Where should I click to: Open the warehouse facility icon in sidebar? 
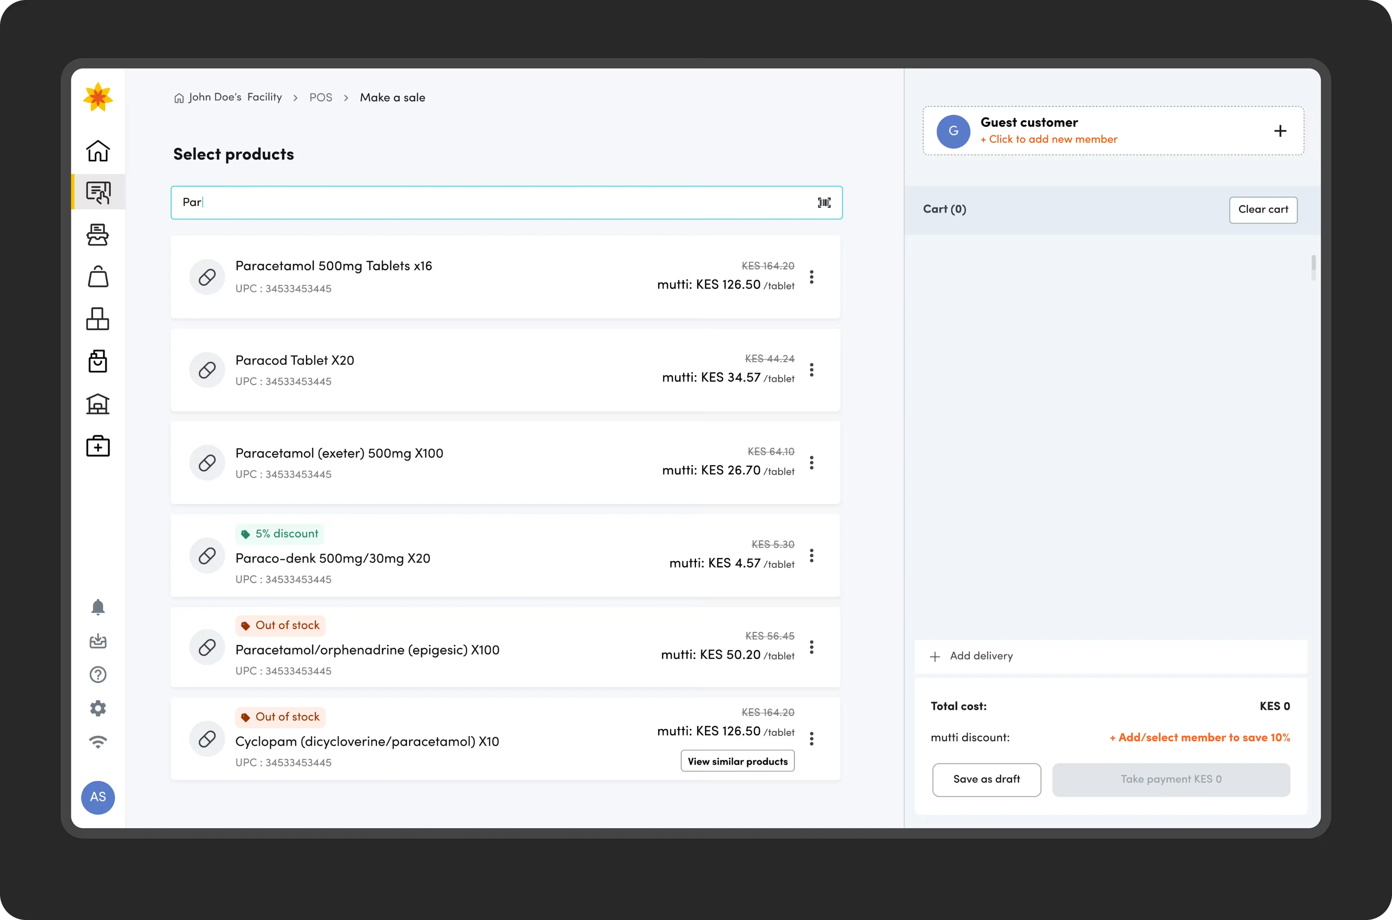point(98,403)
